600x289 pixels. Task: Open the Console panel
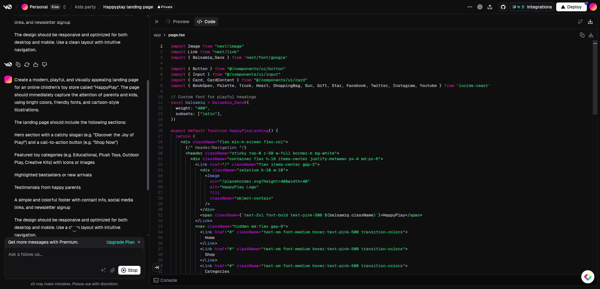pyautogui.click(x=165, y=280)
